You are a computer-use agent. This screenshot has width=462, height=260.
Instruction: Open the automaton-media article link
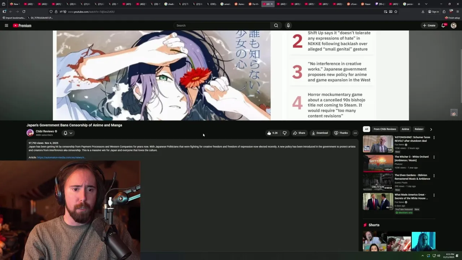click(61, 157)
